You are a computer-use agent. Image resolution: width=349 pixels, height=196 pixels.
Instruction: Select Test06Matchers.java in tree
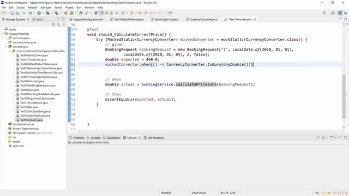(x=32, y=81)
